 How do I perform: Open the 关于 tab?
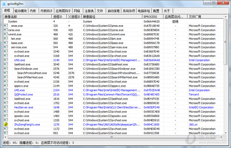[x=167, y=11]
